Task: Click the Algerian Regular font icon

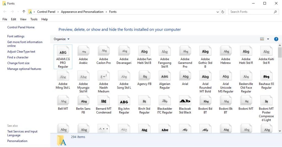Action: click(165, 76)
